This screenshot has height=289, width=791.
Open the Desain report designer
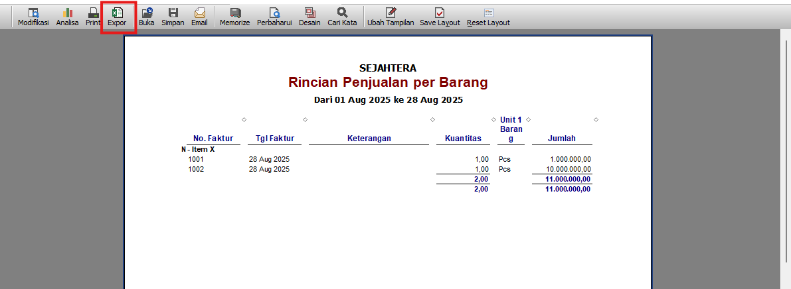(309, 17)
